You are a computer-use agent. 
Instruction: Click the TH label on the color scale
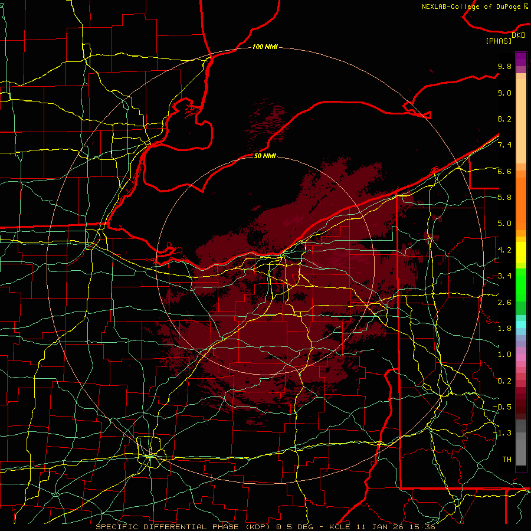(x=507, y=460)
